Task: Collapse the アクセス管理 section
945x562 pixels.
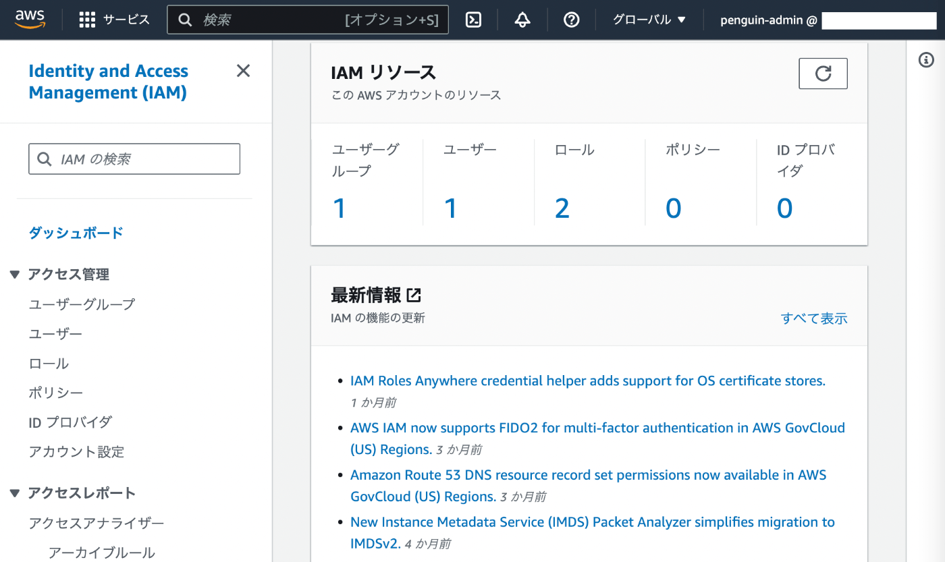Action: pyautogui.click(x=16, y=275)
